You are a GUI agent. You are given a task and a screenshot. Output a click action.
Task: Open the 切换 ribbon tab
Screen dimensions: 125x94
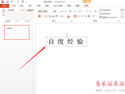[x=38, y=6]
